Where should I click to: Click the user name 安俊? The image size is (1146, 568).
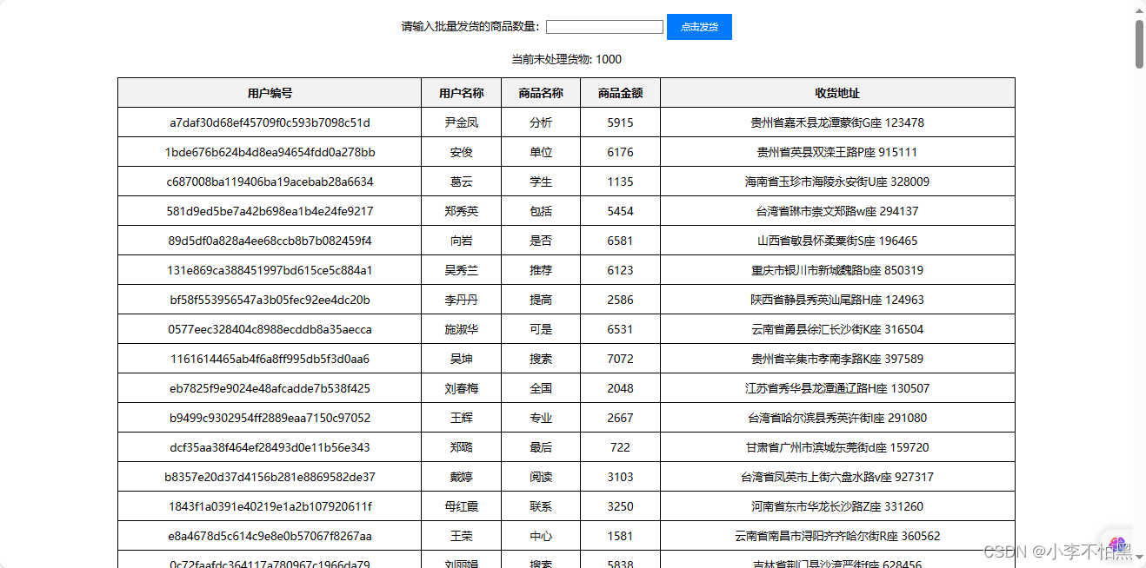point(462,152)
